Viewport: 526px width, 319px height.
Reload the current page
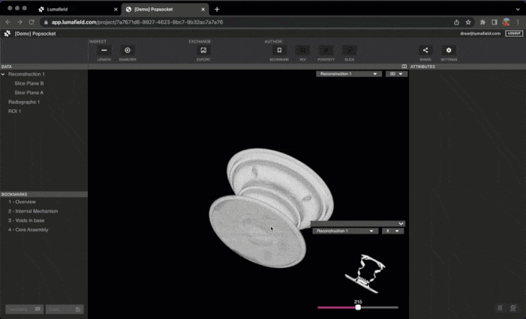tap(32, 22)
